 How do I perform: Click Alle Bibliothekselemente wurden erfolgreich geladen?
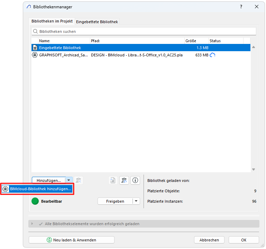(92, 224)
